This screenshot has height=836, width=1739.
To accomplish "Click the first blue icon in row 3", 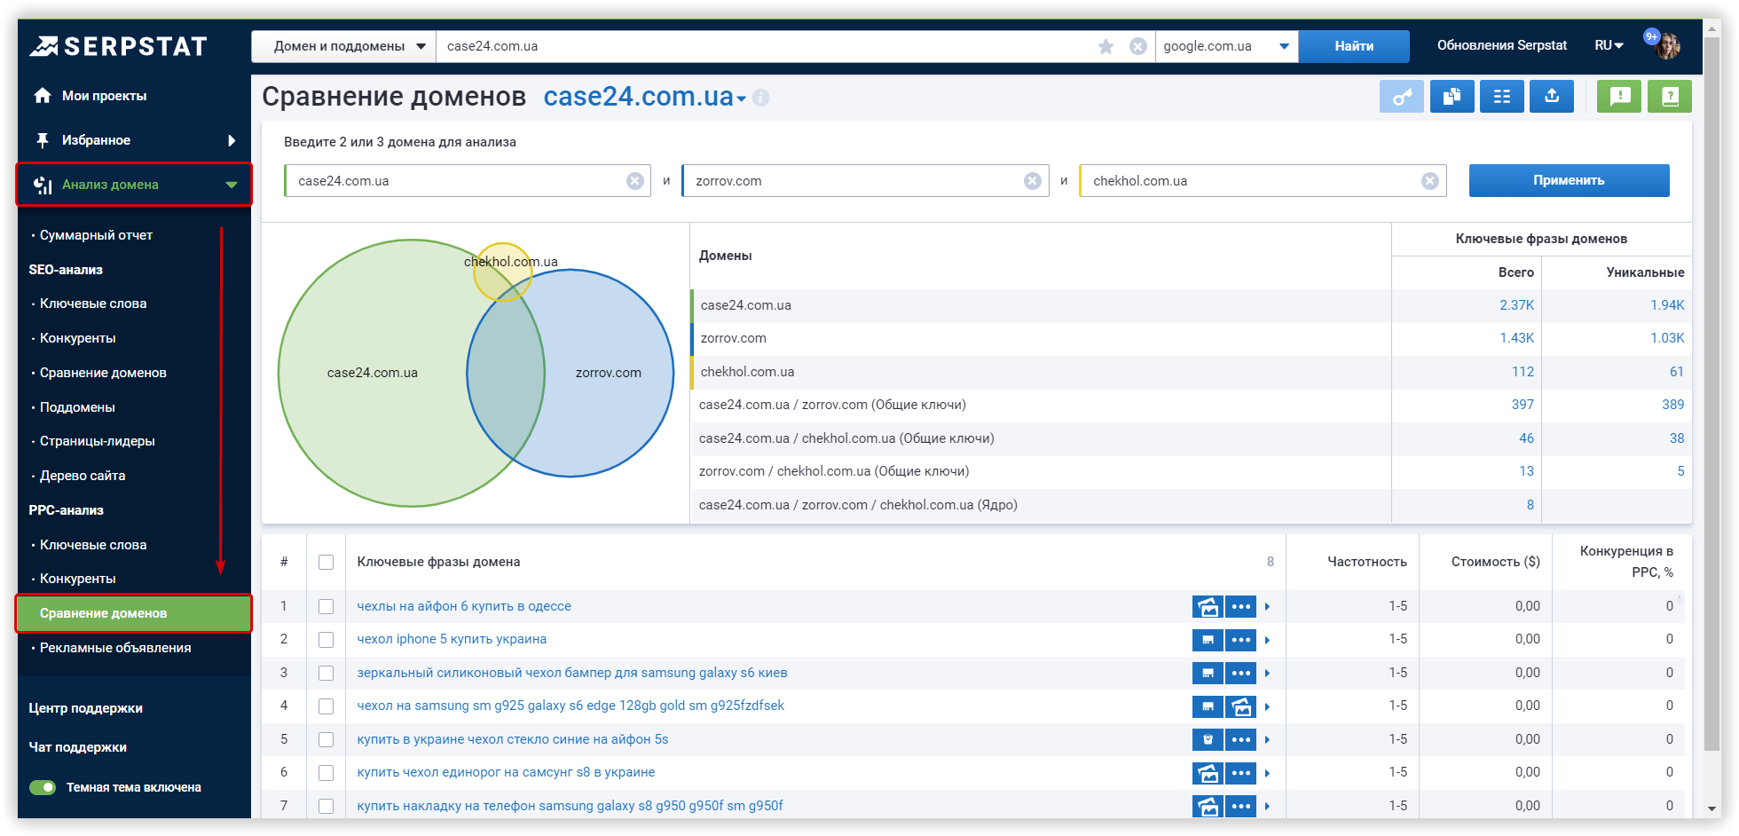I will tap(1208, 674).
